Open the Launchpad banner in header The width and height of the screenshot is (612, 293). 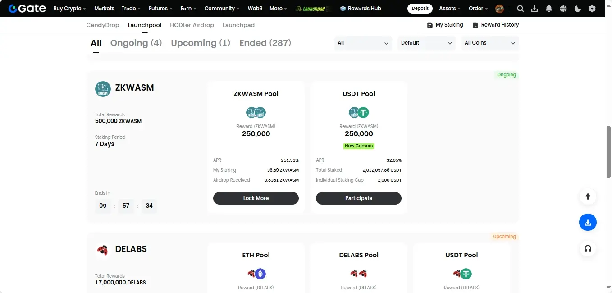314,9
